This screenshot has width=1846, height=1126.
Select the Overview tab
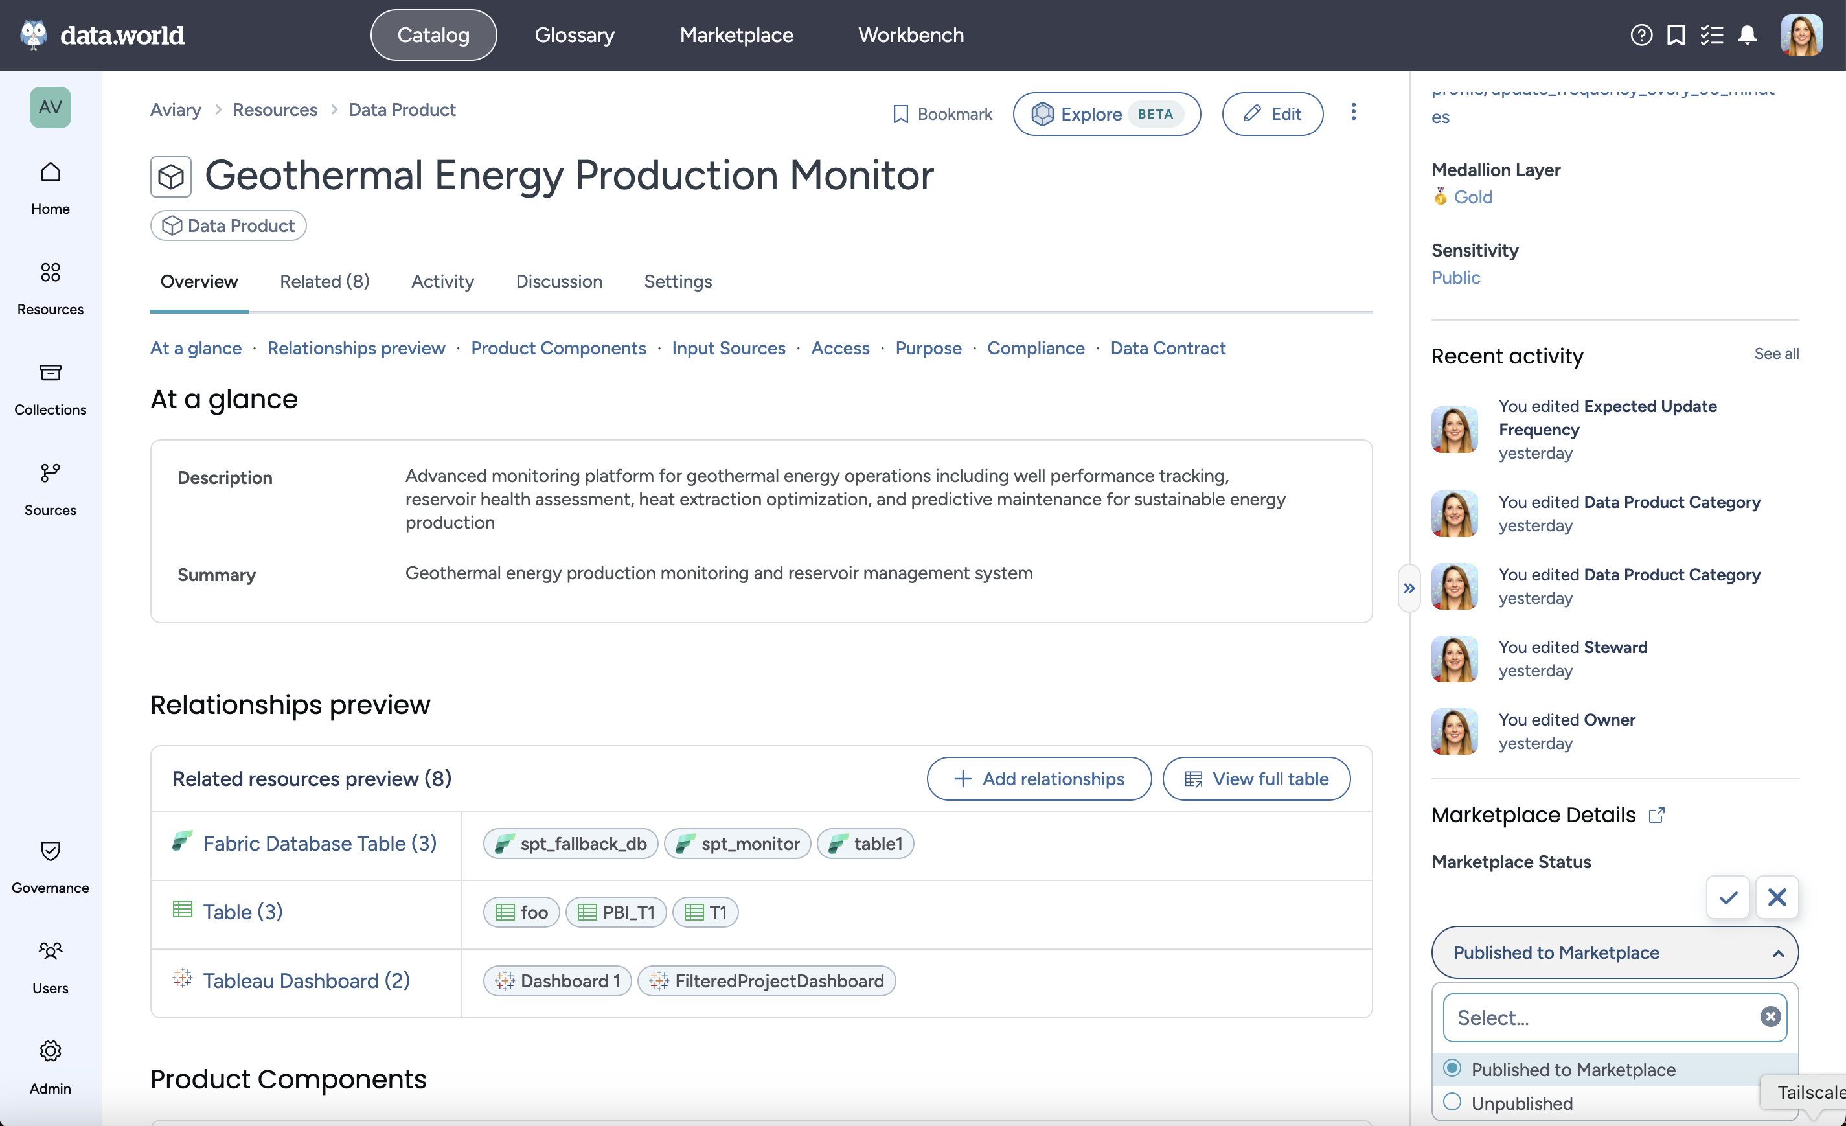(199, 281)
